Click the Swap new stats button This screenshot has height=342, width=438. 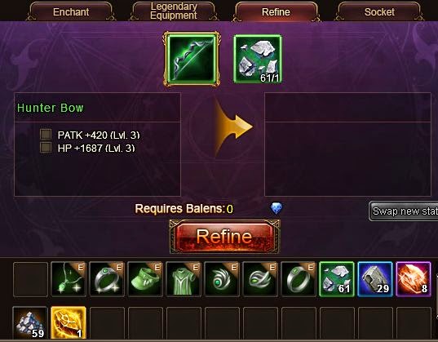pyautogui.click(x=404, y=211)
